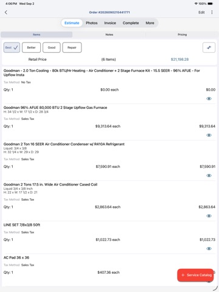Select the Repair estimate option
The height and width of the screenshot is (292, 219).
(72, 47)
